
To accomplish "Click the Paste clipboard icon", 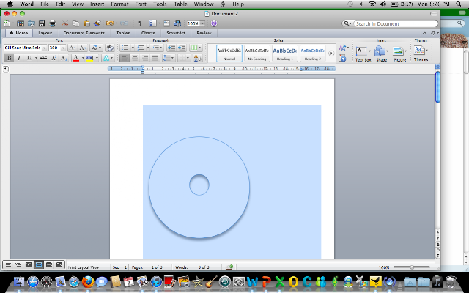I will tap(86, 23).
